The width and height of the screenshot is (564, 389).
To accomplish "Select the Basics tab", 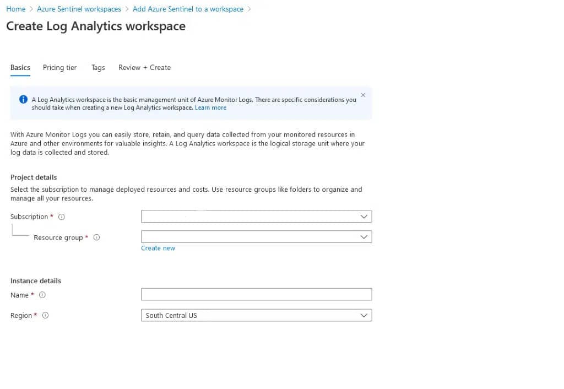I will tap(20, 67).
